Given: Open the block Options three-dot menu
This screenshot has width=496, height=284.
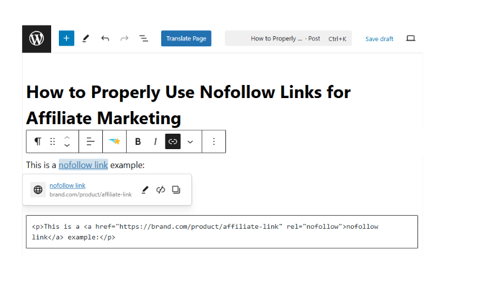Looking at the screenshot, I should click(214, 141).
